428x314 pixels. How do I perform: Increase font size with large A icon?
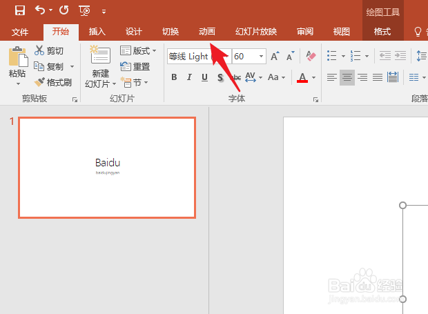[x=275, y=56]
